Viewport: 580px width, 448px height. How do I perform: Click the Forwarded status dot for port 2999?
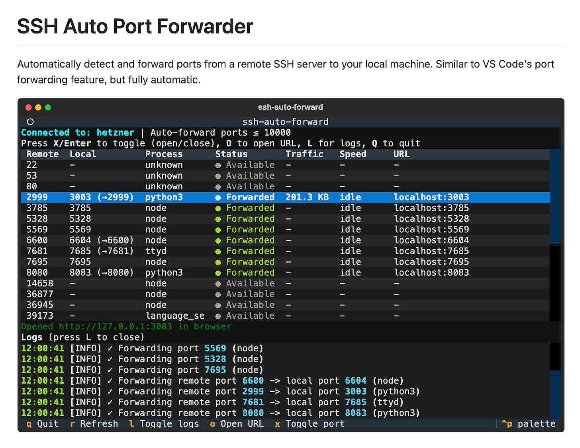[218, 198]
